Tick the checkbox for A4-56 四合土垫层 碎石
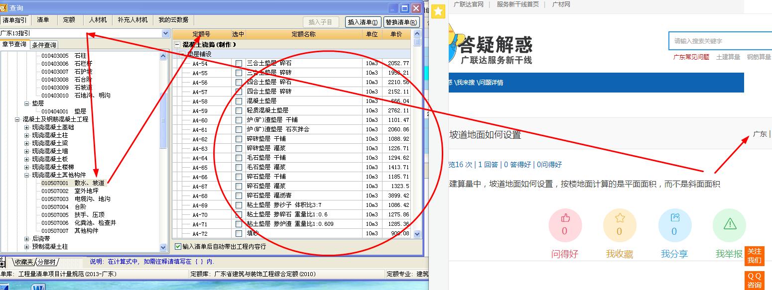772x290 pixels. (x=239, y=82)
